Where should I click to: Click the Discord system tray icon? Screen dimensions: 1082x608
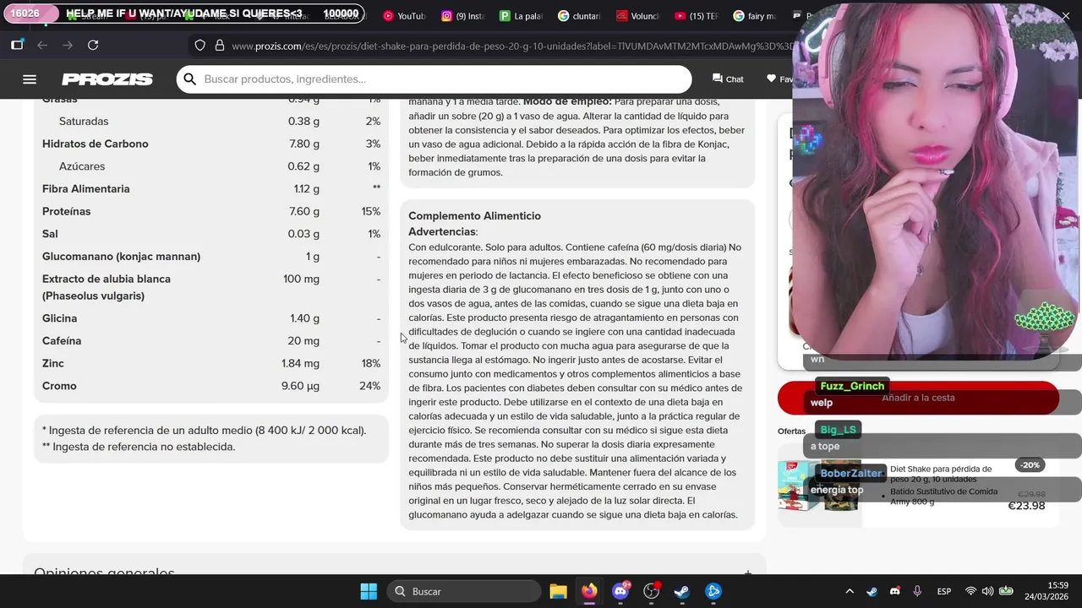click(894, 591)
